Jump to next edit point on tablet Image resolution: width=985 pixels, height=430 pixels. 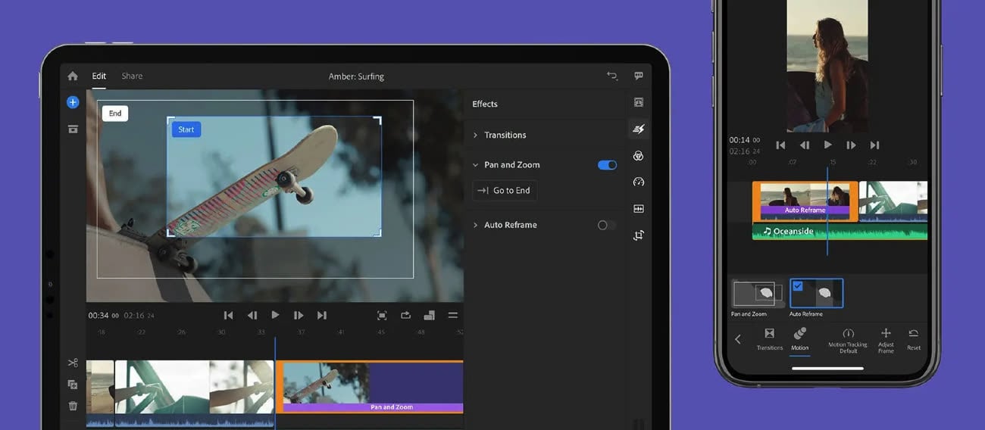click(x=322, y=315)
